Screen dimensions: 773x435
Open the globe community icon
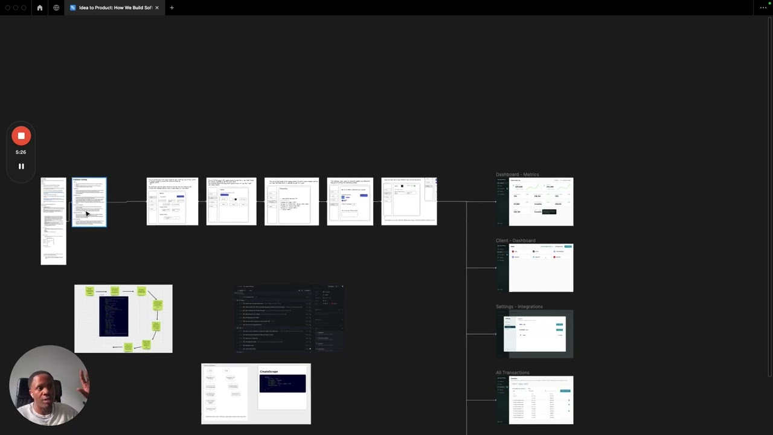(x=56, y=8)
